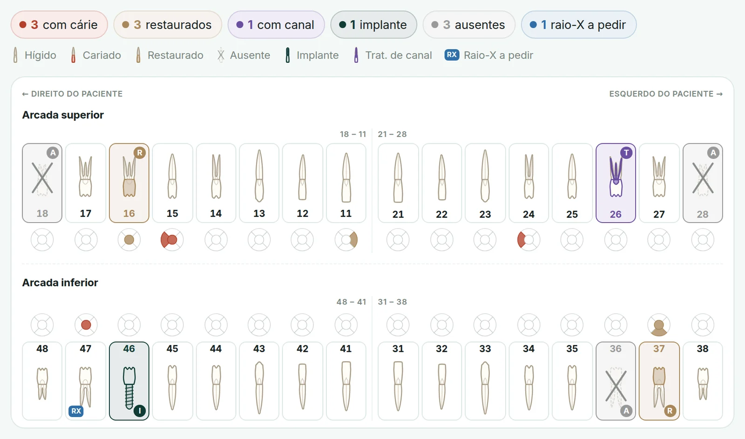Screen dimensions: 745x439
Task: Click occlusal caries diagram above tooth 47
Action: [x=86, y=325]
